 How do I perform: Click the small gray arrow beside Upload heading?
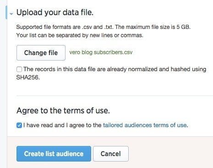11,14
